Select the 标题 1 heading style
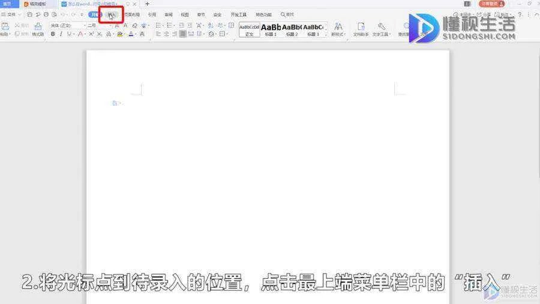The width and height of the screenshot is (540, 304). [271, 30]
